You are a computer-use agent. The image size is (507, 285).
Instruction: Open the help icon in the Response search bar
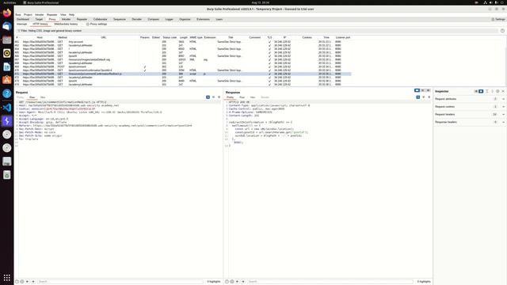(x=227, y=282)
